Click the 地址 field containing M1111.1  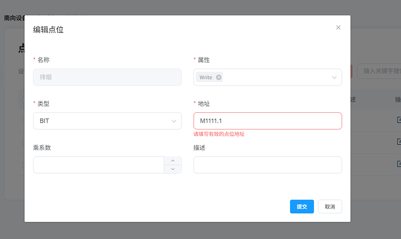click(267, 121)
